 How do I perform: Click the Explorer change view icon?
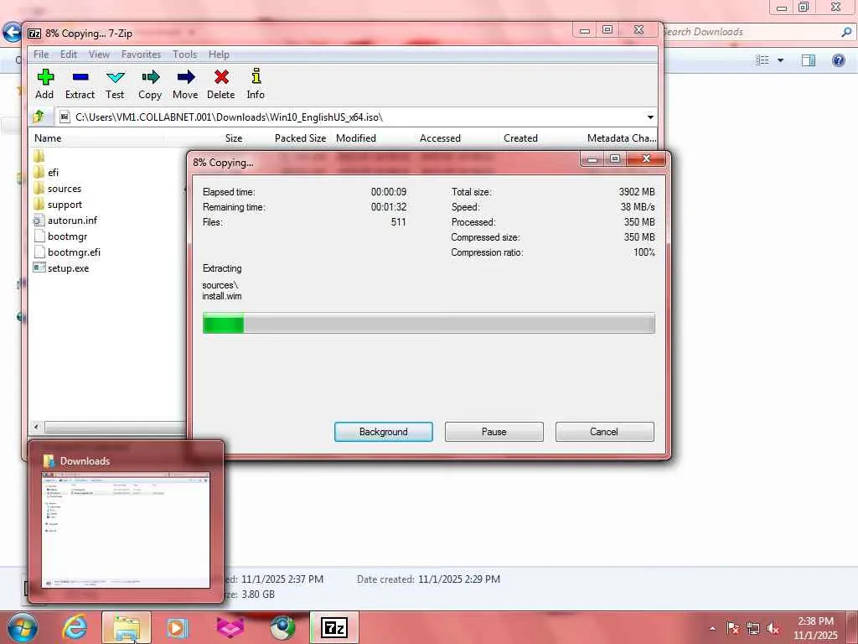(762, 60)
